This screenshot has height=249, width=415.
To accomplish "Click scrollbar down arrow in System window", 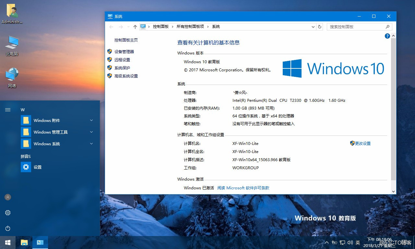I will pyautogui.click(x=394, y=191).
